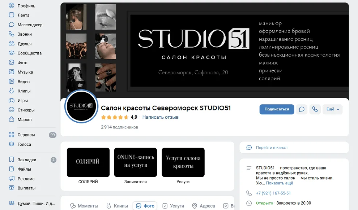The image size is (358, 210).
Task: Click the Звонки phone icon in sidebar
Action: pyautogui.click(x=12, y=34)
